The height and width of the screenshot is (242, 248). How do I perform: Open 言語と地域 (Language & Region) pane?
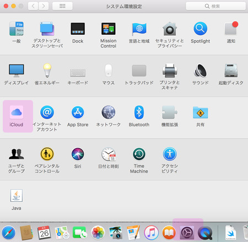click(x=139, y=29)
